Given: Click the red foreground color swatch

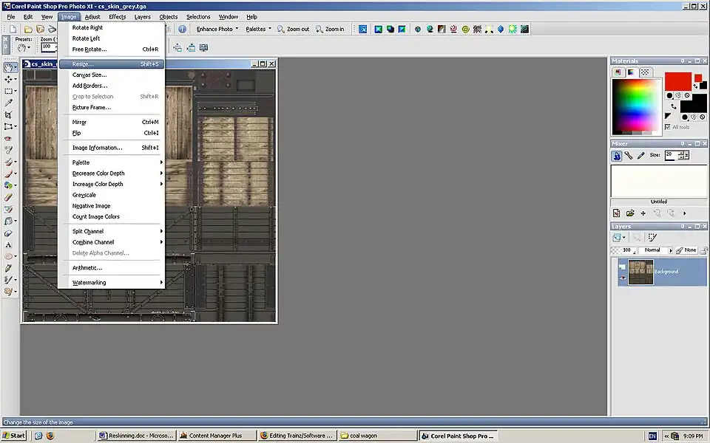Looking at the screenshot, I should point(677,81).
